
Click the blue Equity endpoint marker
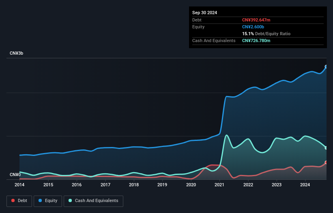[x=326, y=67]
